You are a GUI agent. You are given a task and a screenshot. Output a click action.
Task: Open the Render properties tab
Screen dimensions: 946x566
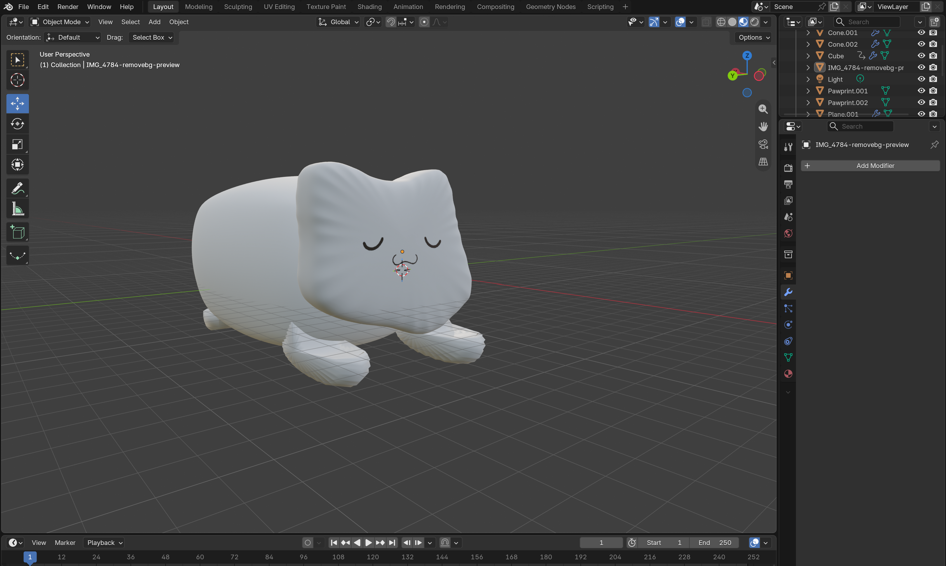(788, 168)
